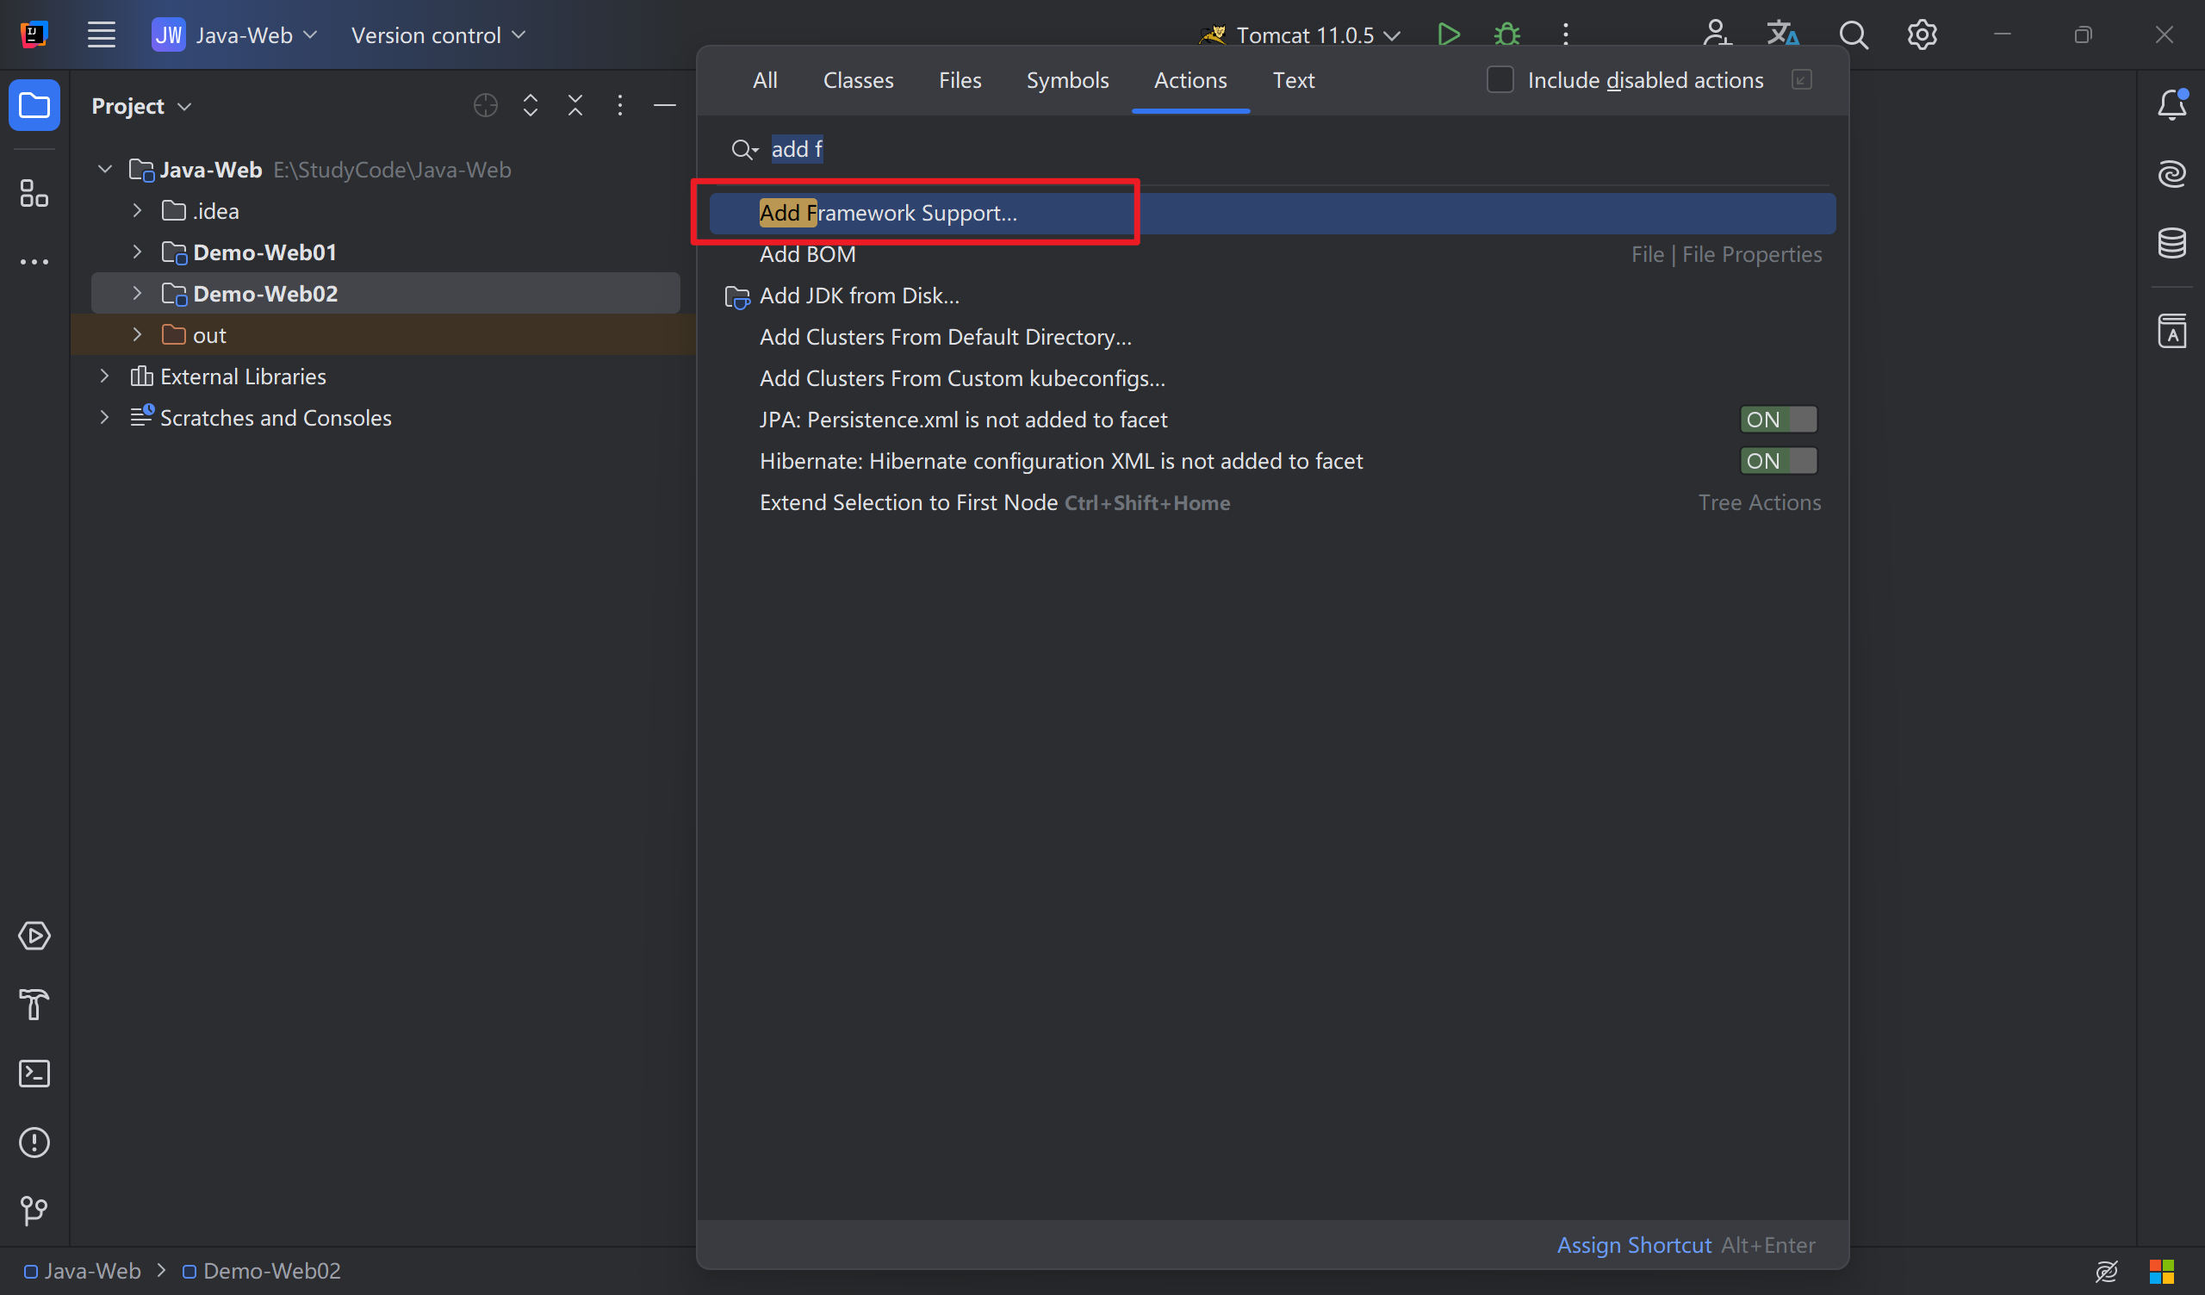Image resolution: width=2205 pixels, height=1295 pixels.
Task: Click Java-Web breadcrumb in status bar
Action: [82, 1271]
